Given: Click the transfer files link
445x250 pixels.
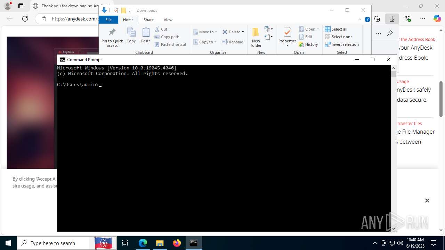Looking at the screenshot, I should pos(409,123).
